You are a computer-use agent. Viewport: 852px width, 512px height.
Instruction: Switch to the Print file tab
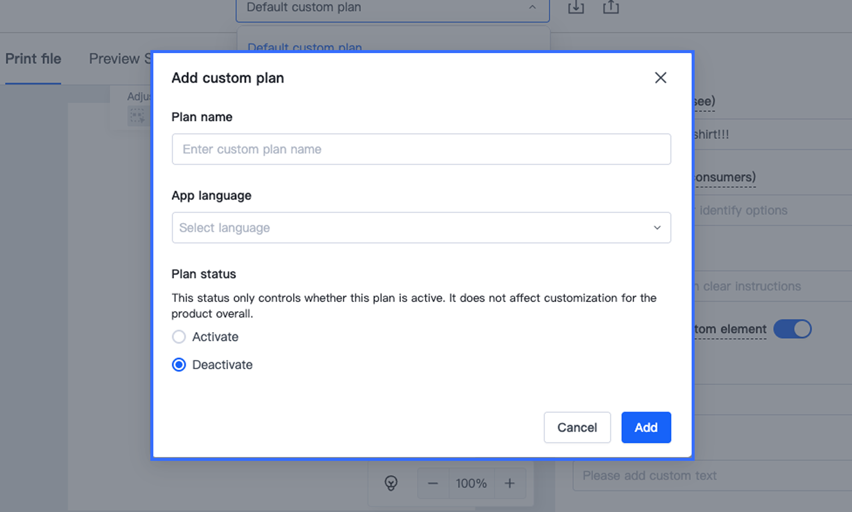(33, 59)
